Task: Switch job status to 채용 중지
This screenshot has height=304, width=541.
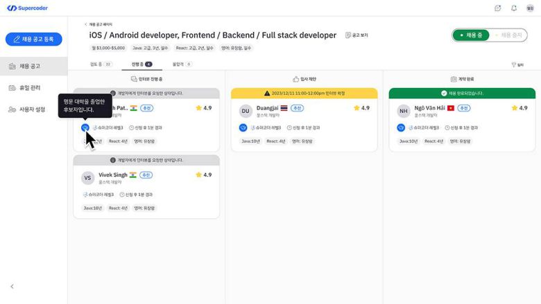Action: click(510, 35)
